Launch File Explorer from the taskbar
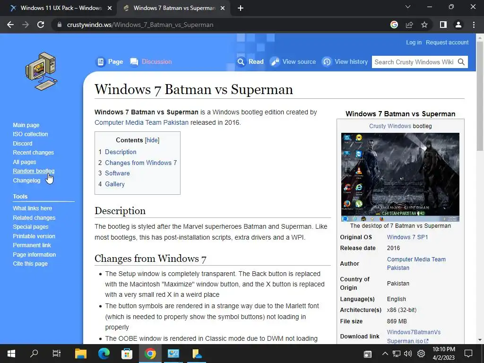Screen dimensions: 484x363 click(x=81, y=354)
